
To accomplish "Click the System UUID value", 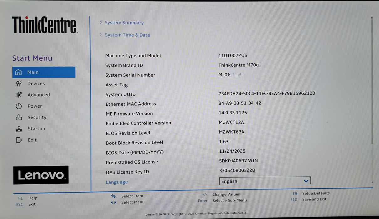I will [x=267, y=93].
